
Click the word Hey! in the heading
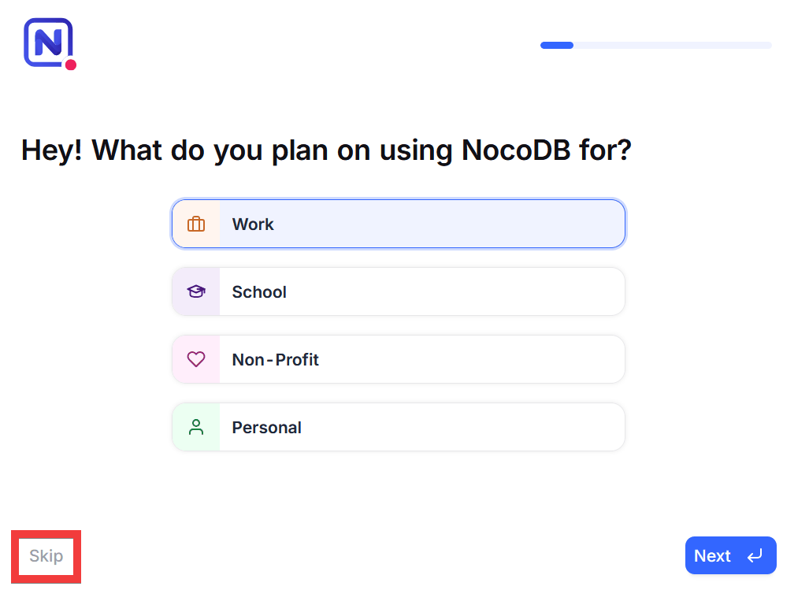click(x=52, y=150)
